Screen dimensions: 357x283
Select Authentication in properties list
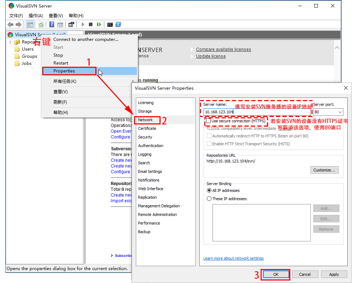[x=165, y=146]
